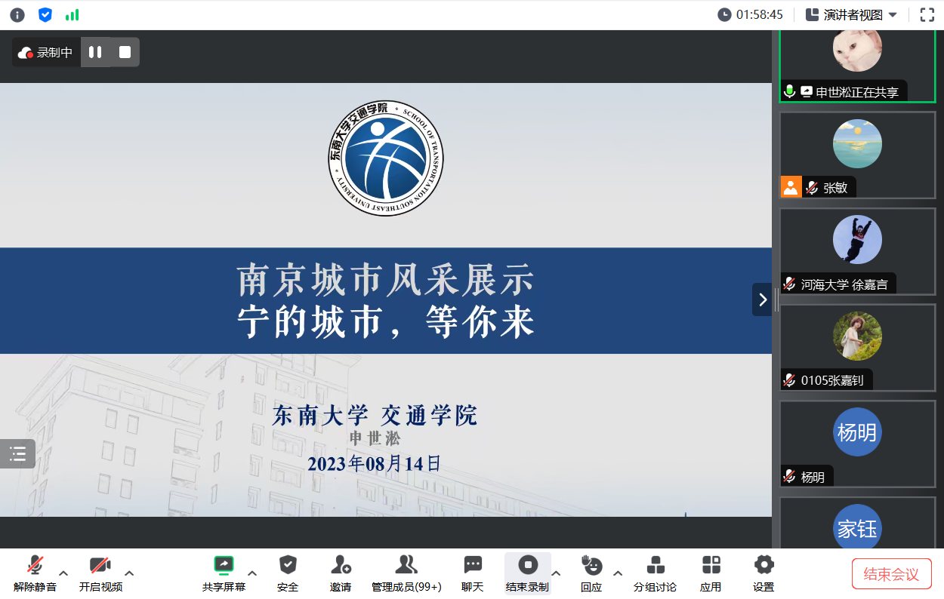Check network signal strength icon
The height and width of the screenshot is (599, 944).
point(72,14)
